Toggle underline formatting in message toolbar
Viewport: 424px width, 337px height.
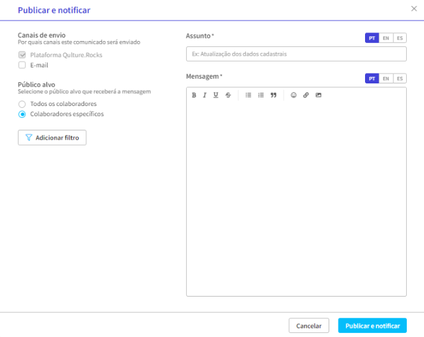click(x=216, y=95)
